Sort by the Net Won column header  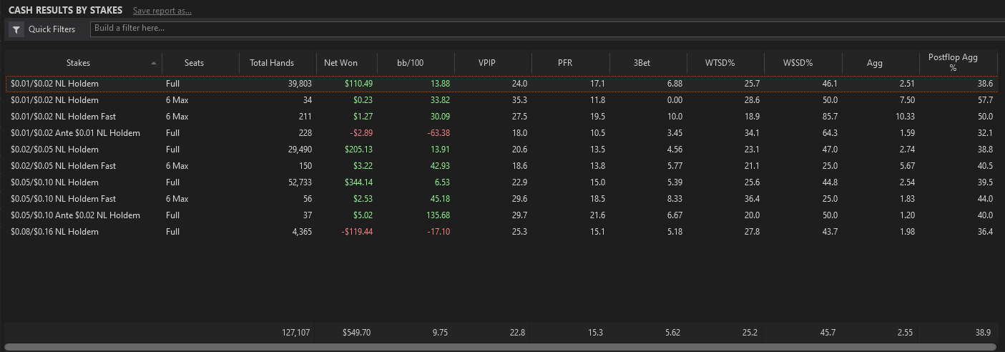pyautogui.click(x=340, y=63)
